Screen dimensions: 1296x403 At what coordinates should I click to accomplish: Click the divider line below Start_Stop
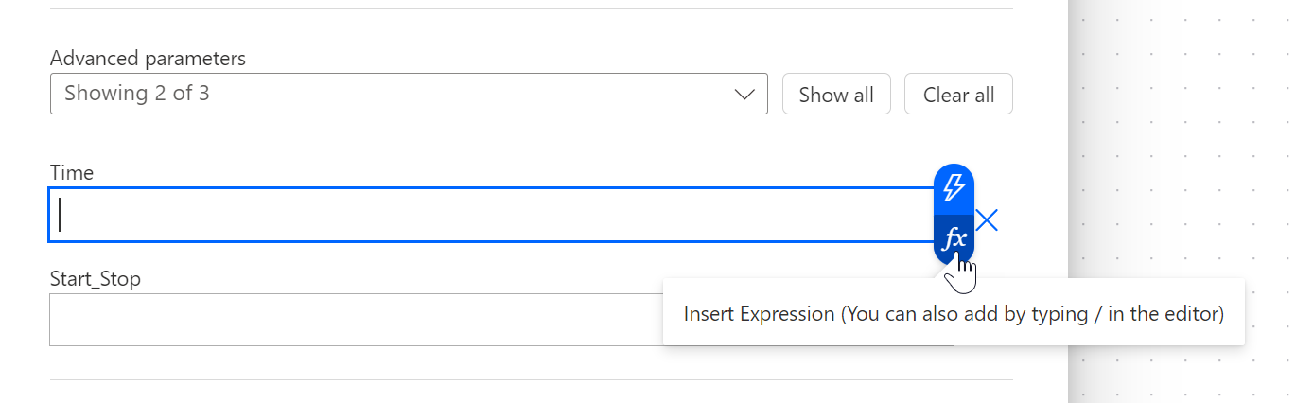[x=530, y=380]
